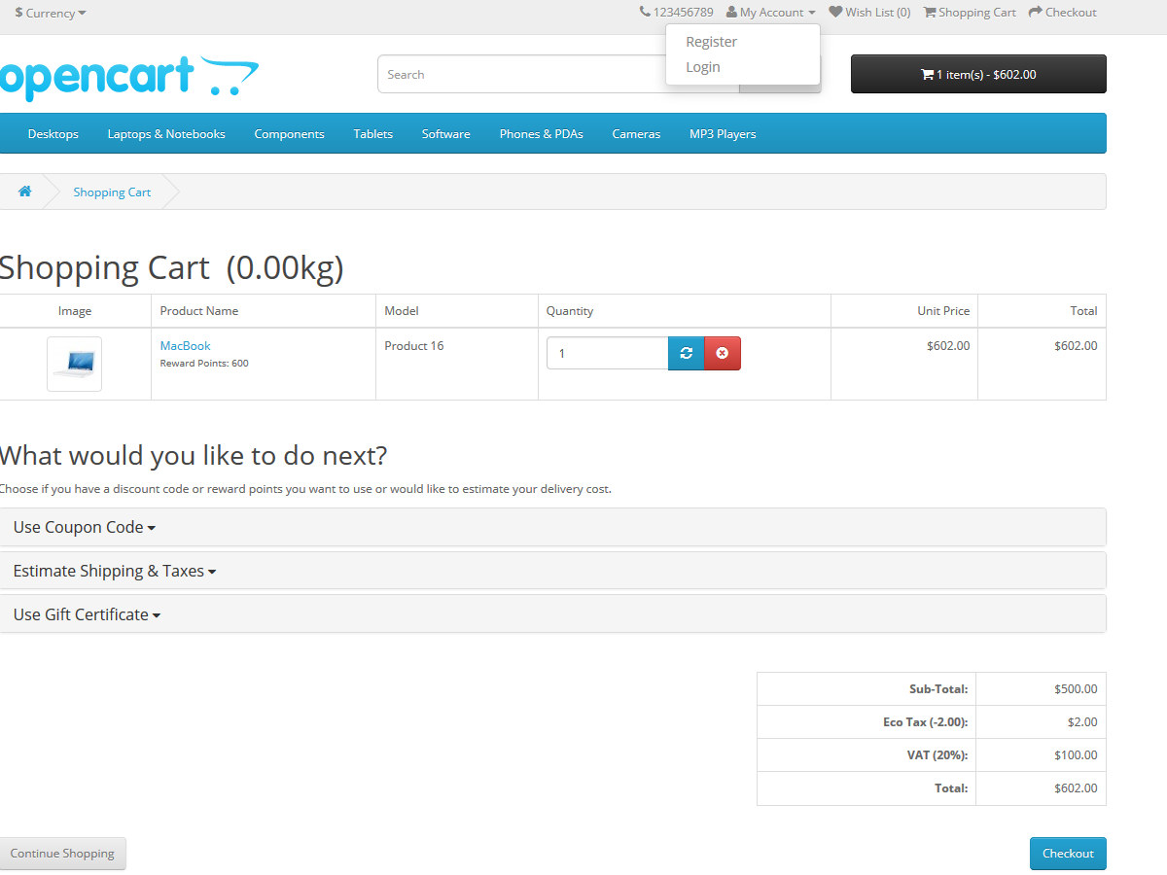
Task: Click Shopping Cart breadcrumb link
Action: [x=113, y=192]
